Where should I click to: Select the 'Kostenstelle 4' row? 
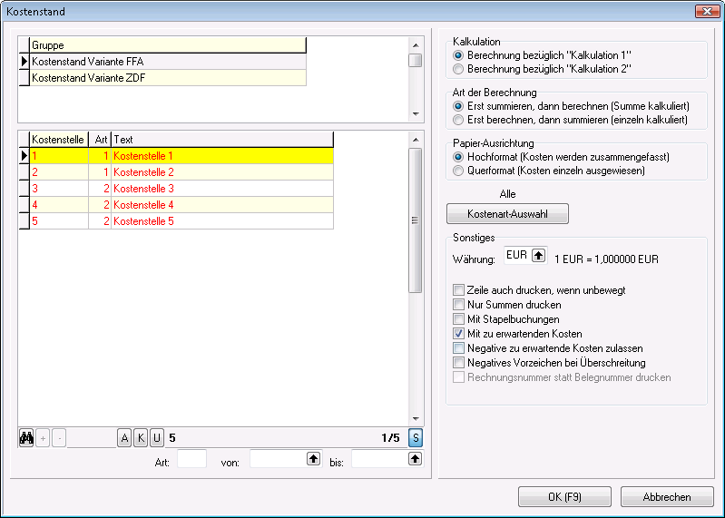[181, 205]
